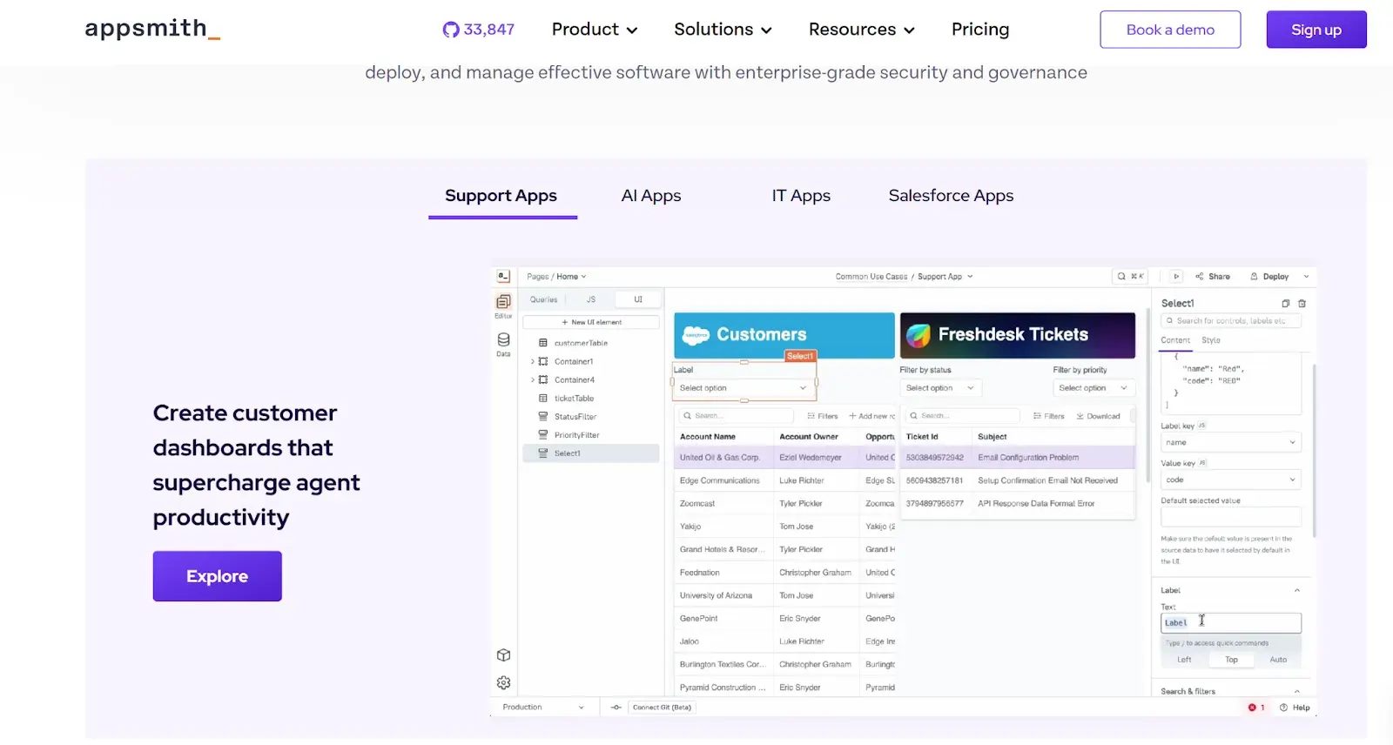Screen dimensions: 1393x745
Task: Collapse the Search & filters section
Action: [x=1297, y=691]
